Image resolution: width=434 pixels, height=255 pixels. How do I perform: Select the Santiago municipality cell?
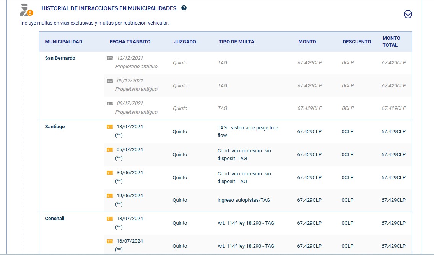click(55, 127)
